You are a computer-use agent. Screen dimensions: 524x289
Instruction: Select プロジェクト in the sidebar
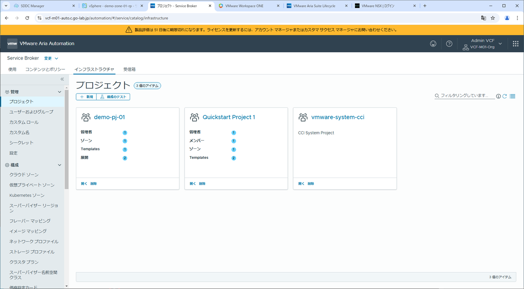[32, 101]
